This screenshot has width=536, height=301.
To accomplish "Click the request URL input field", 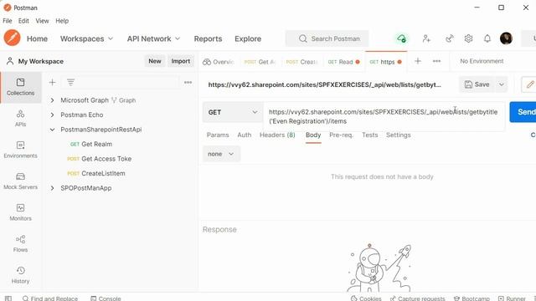I will tap(384, 116).
